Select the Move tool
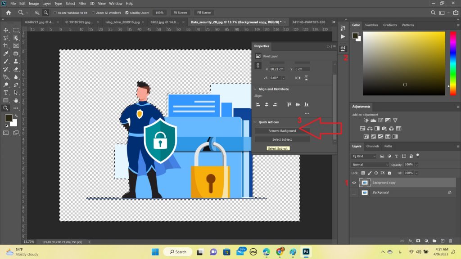 point(6,30)
